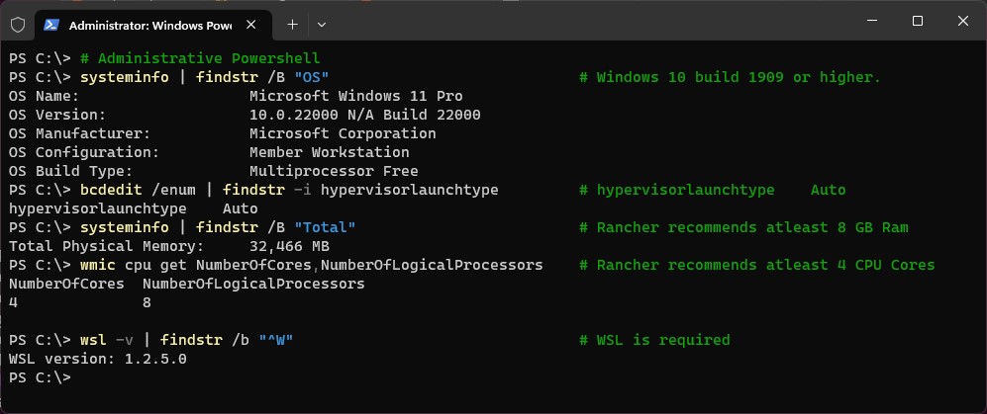Click the shield icon in the title bar
Image resolution: width=987 pixels, height=414 pixels.
coord(18,25)
